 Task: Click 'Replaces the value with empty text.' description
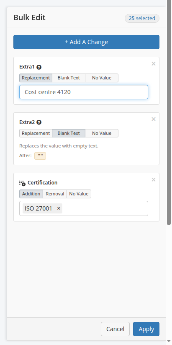click(59, 146)
